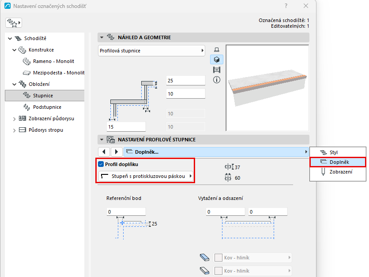Go to previous settings page arrow

[104, 152]
